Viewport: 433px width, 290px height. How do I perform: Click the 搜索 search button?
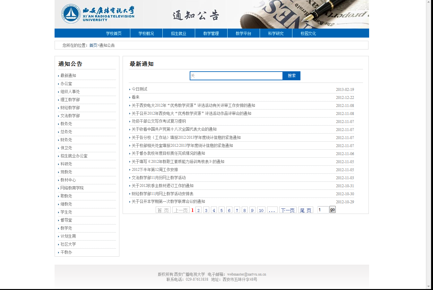coord(291,75)
